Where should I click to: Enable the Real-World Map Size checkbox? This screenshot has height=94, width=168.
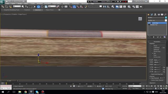(150, 74)
